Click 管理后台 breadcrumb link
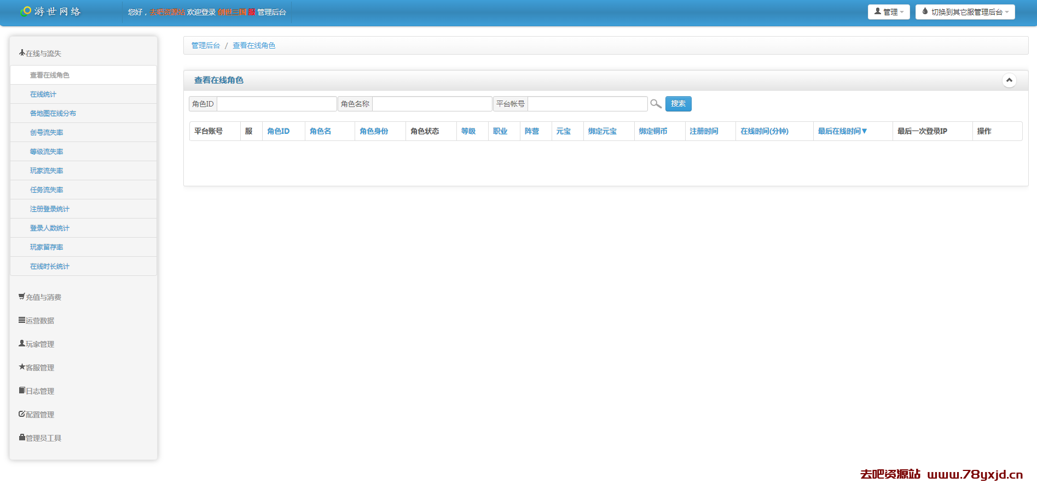 pos(205,45)
